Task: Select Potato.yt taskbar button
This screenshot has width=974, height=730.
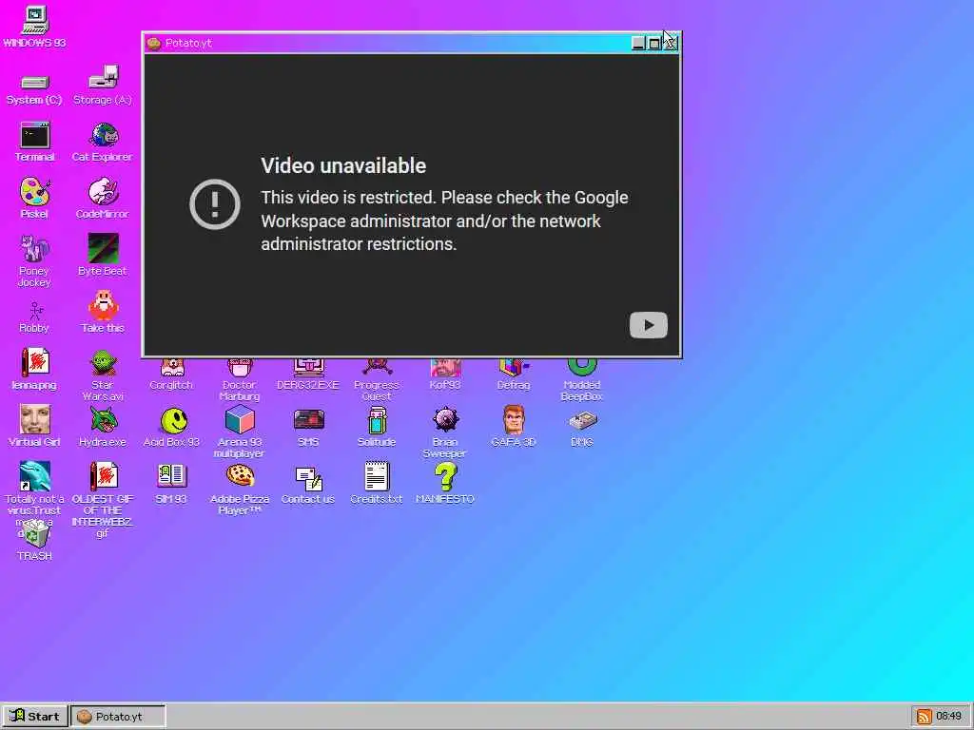Action: [118, 717]
